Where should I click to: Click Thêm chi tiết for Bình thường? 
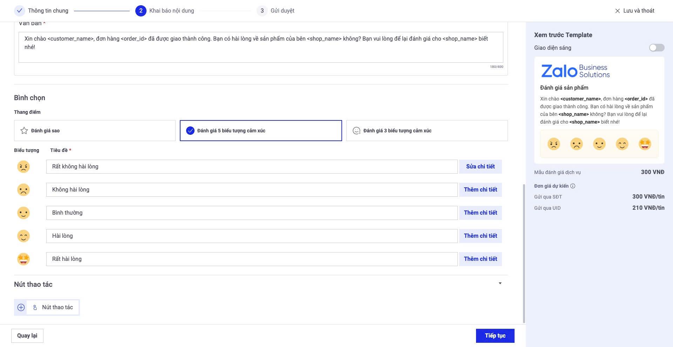pos(481,213)
